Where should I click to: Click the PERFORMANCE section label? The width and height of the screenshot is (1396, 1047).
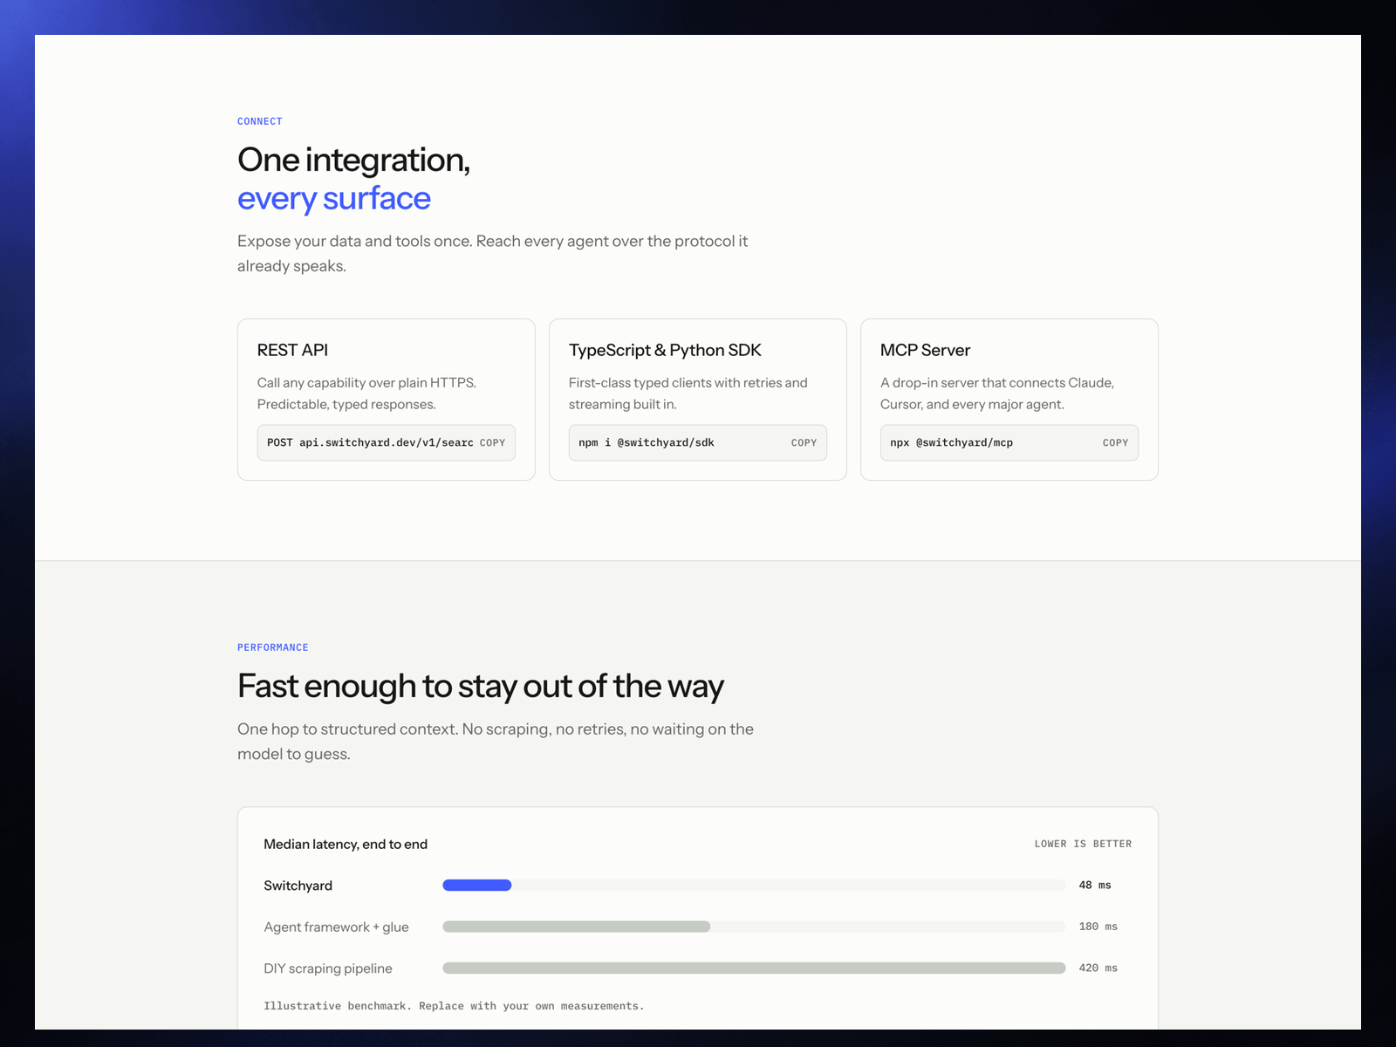[x=273, y=647]
